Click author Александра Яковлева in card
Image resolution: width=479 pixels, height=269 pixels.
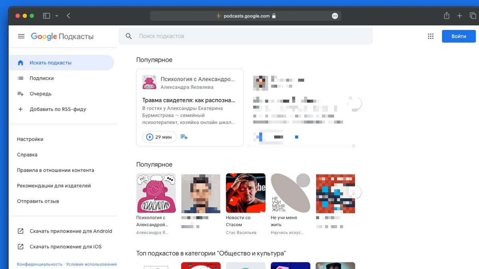point(187,87)
